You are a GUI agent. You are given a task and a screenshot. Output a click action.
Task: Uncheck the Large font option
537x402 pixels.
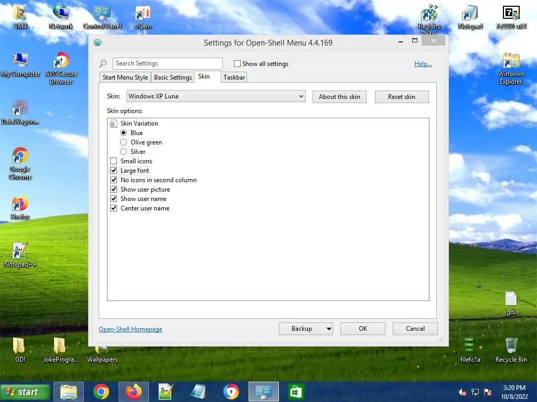[114, 170]
